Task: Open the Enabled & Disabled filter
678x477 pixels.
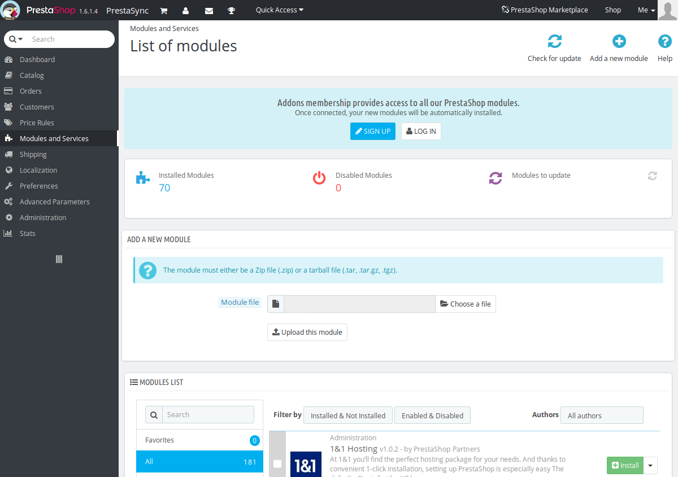Action: click(432, 415)
